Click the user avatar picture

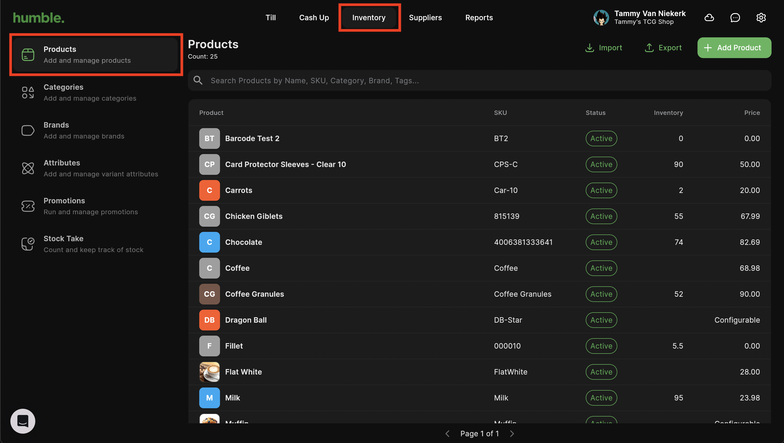[601, 18]
